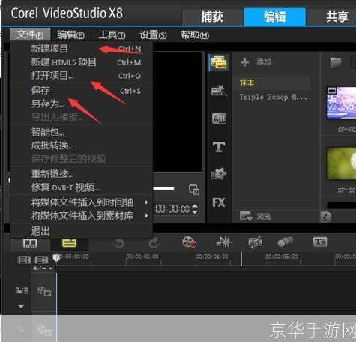Open the Graphic library flower icon
356x342 pixels.
click(219, 174)
